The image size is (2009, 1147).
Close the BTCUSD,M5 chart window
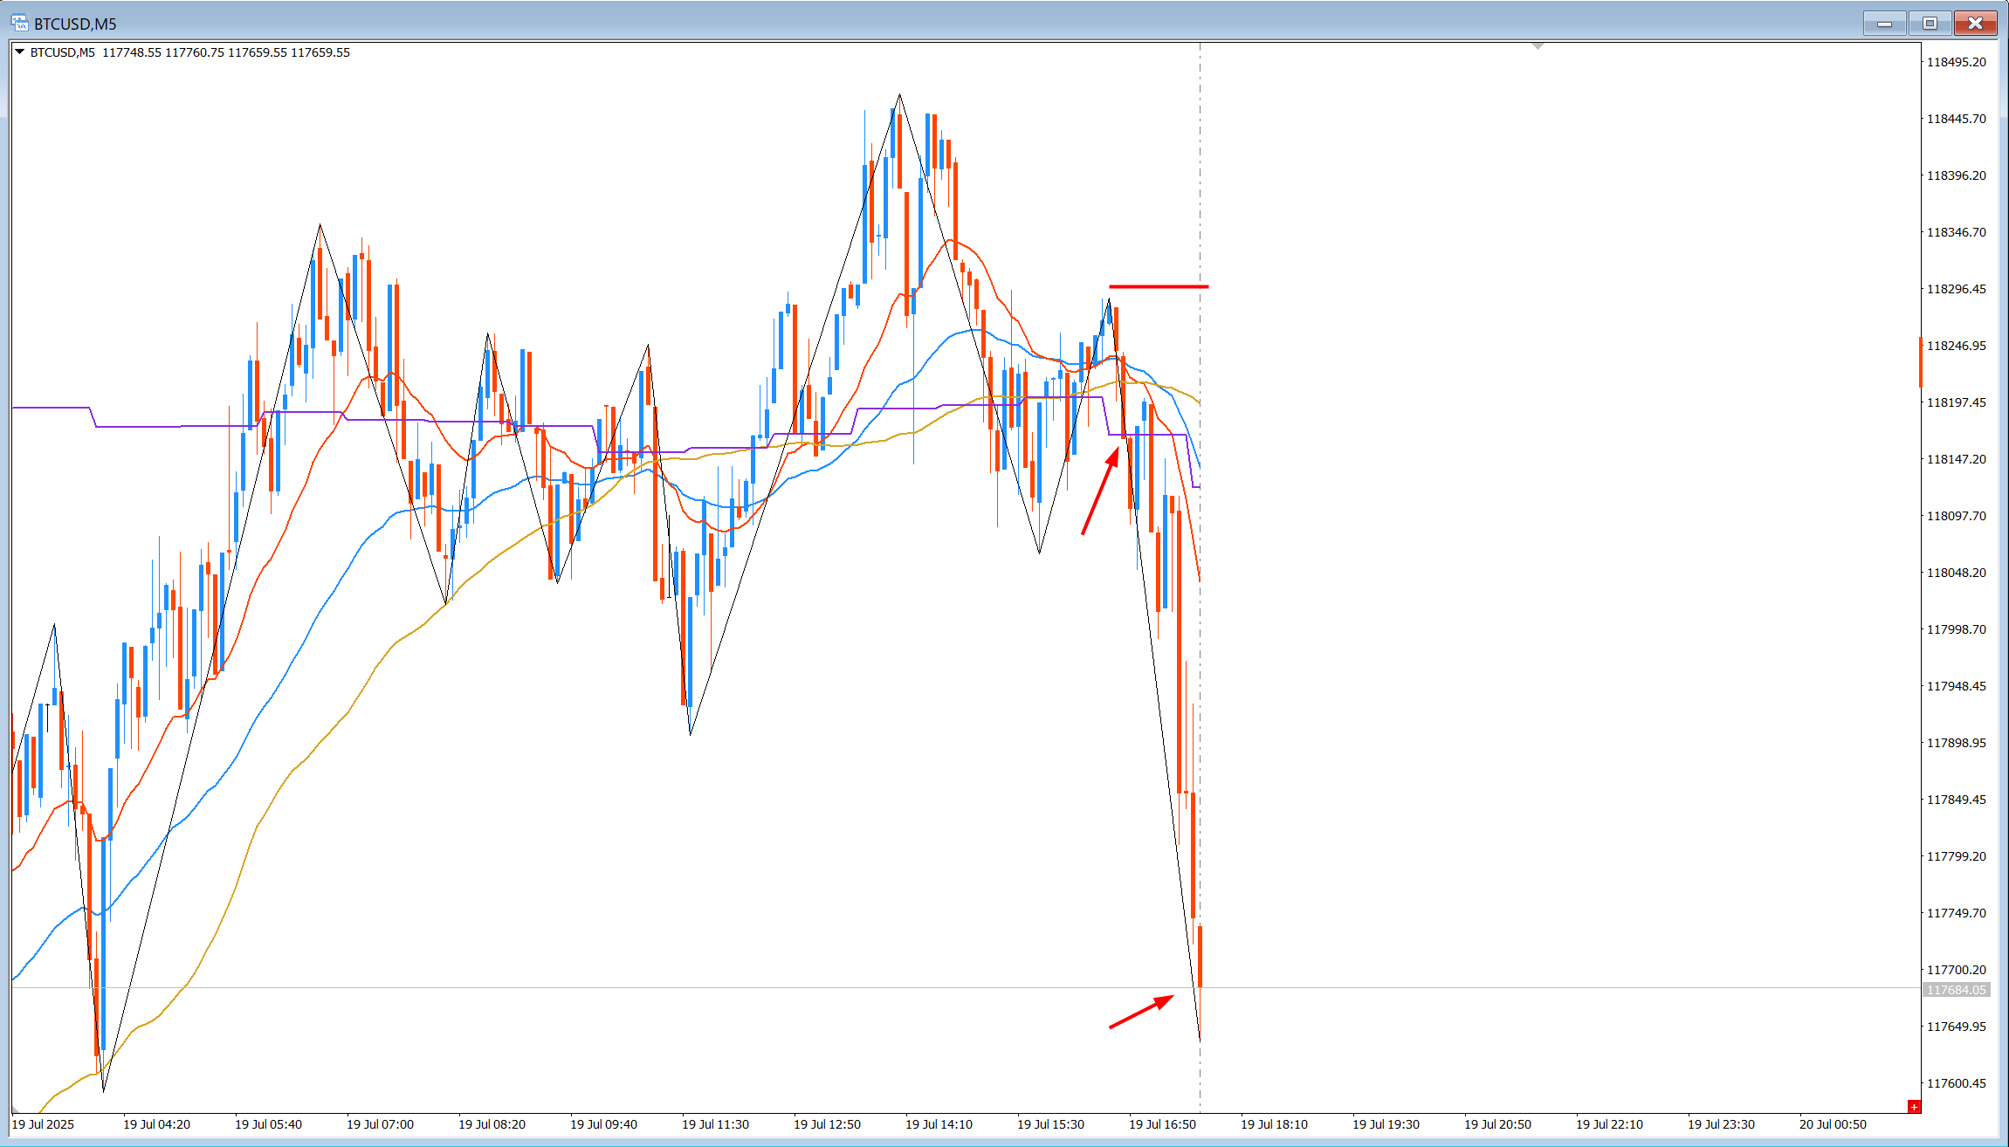pos(1975,24)
